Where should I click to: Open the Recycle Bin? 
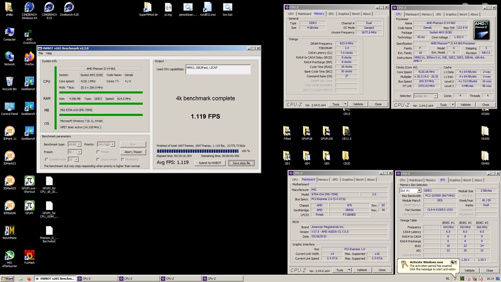point(9,83)
